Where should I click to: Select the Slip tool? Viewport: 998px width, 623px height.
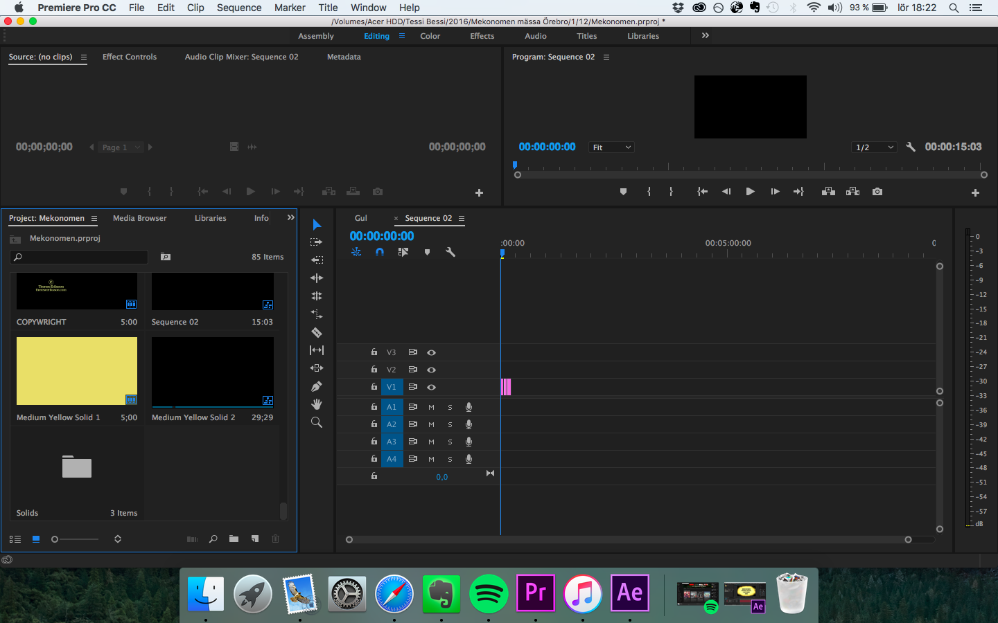(x=317, y=350)
